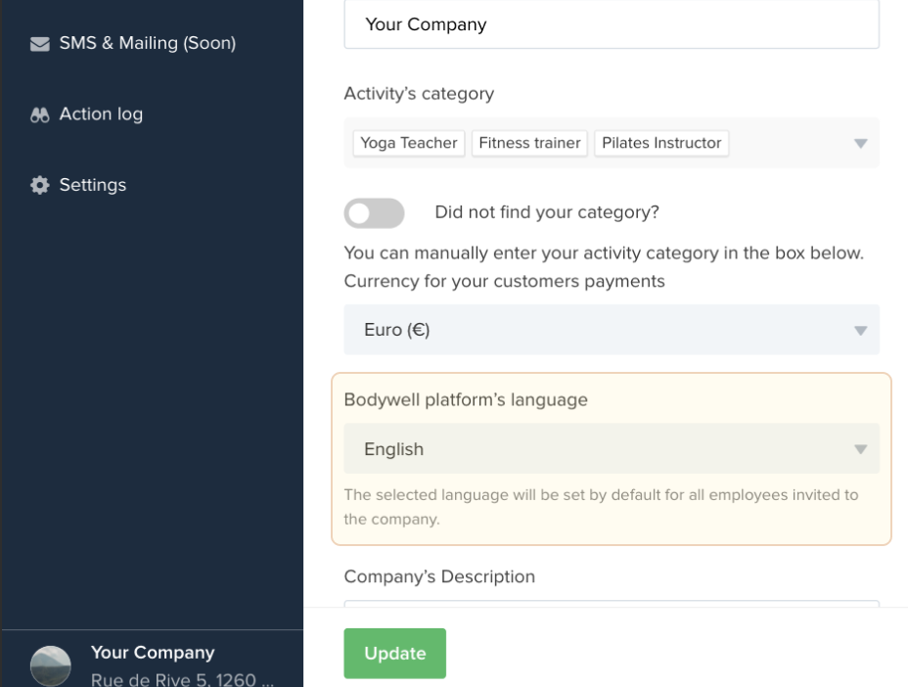
Task: Click the company avatar in the sidebar footer
Action: (51, 664)
